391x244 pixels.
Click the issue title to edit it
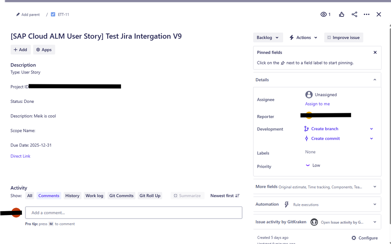tap(96, 36)
